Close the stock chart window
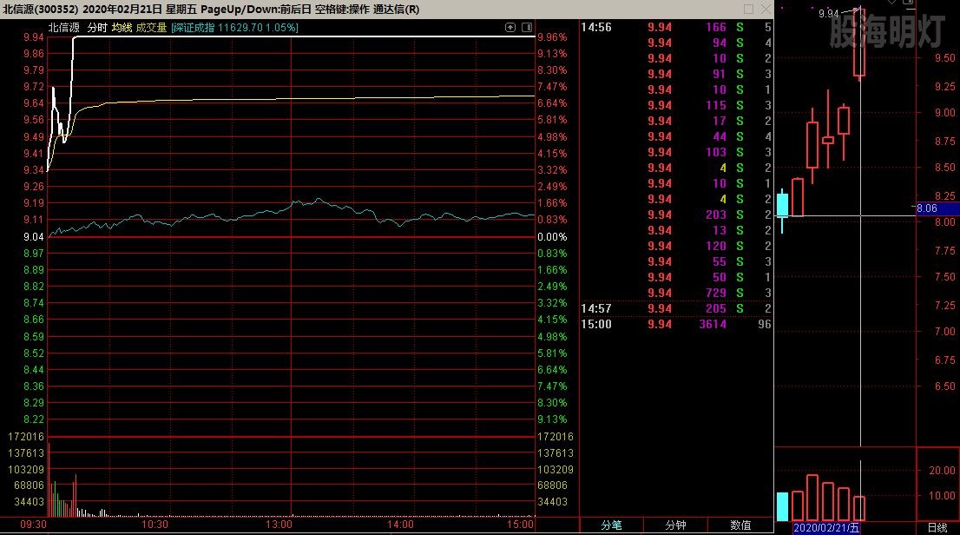 pyautogui.click(x=766, y=10)
